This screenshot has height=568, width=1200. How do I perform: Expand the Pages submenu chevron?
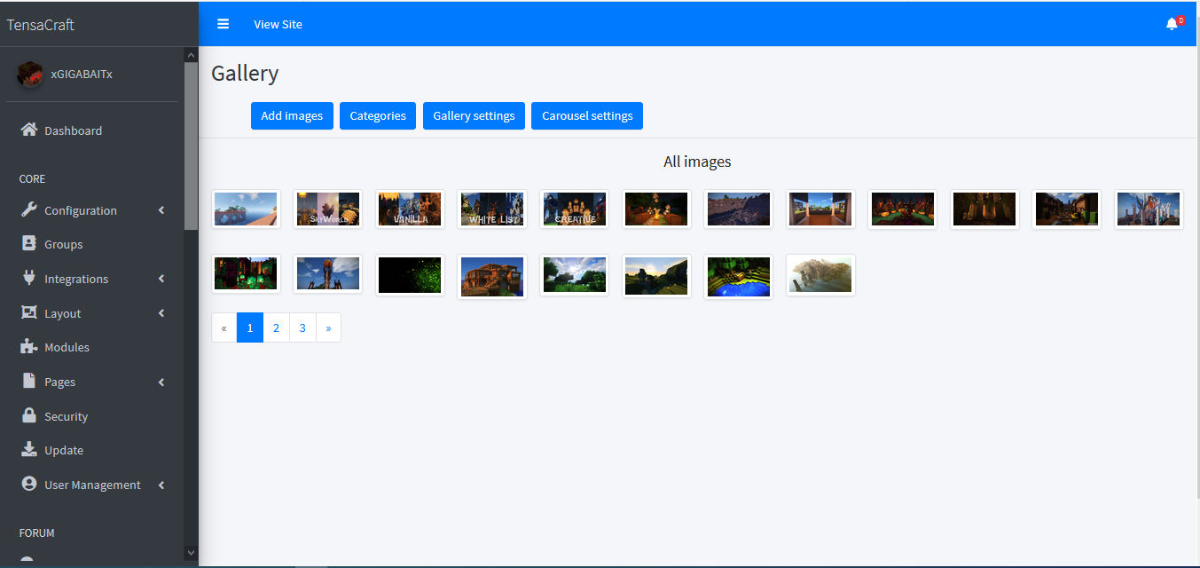[x=161, y=381]
